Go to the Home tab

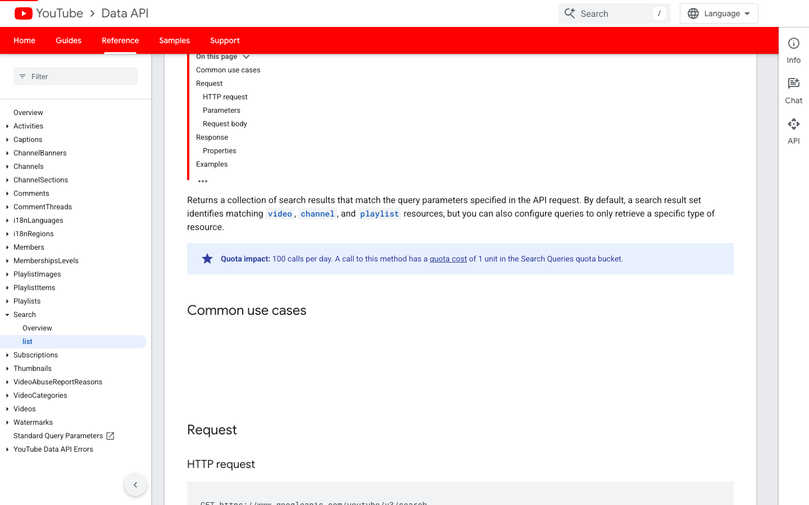(x=24, y=40)
